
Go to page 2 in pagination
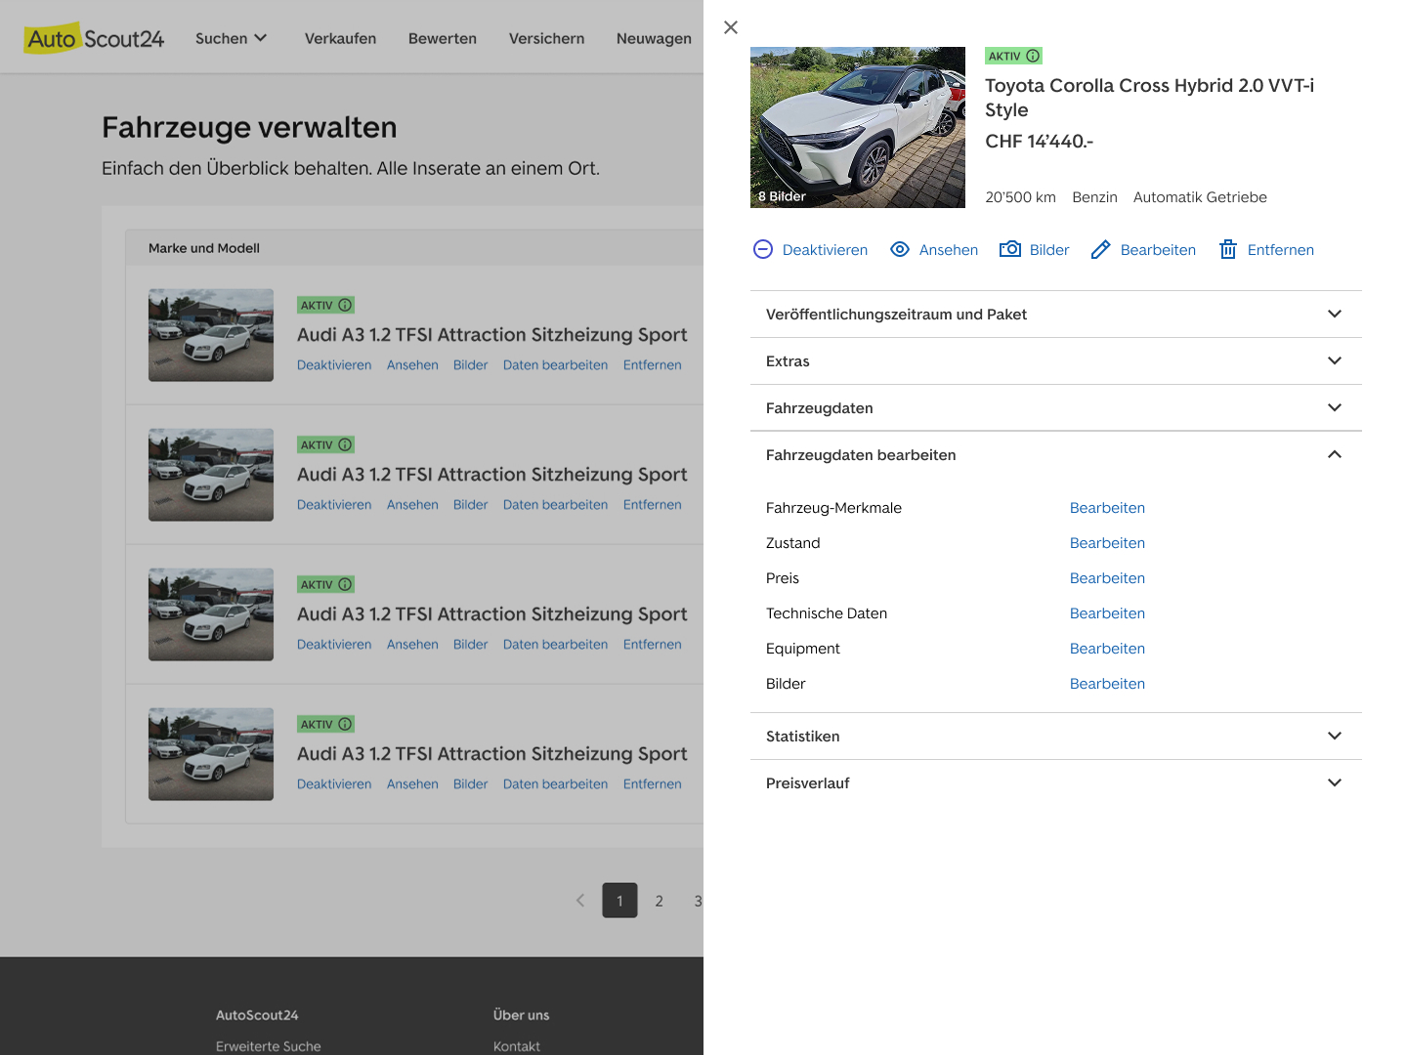tap(660, 901)
